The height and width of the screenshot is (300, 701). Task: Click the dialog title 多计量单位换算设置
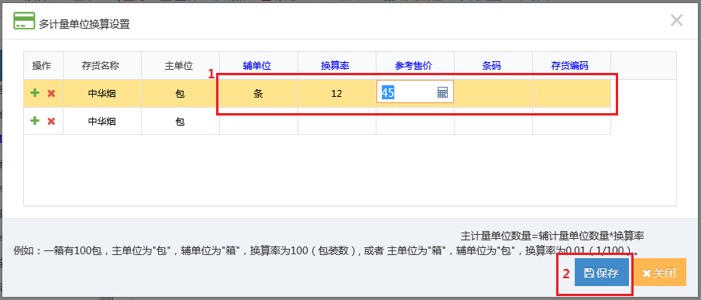(x=84, y=24)
